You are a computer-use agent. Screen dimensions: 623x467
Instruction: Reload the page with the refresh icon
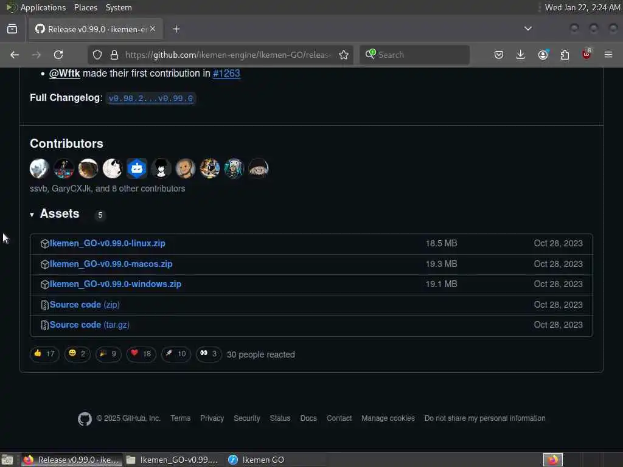(x=58, y=55)
